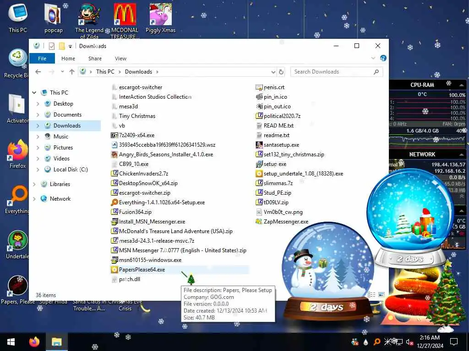Launch Piggly Xmas desktop shortcut

click(160, 18)
